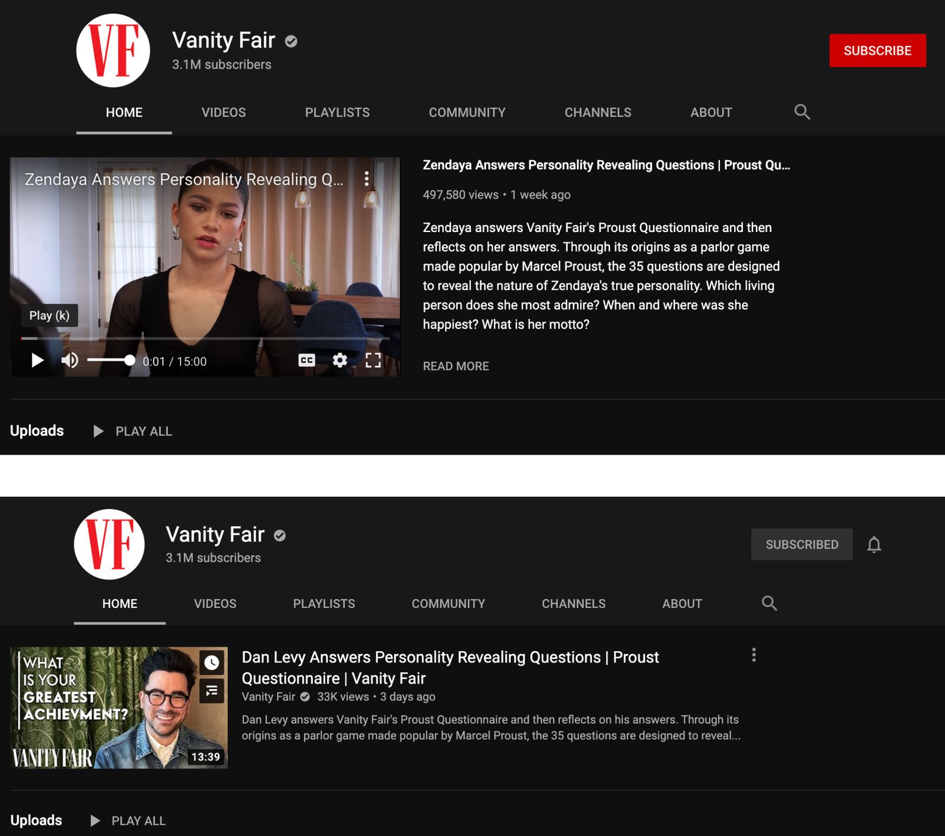Mute the video volume
945x836 pixels.
coord(70,360)
